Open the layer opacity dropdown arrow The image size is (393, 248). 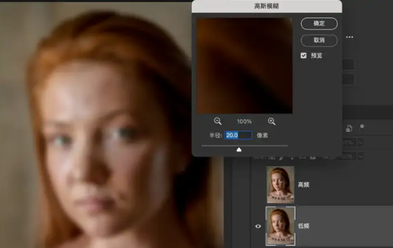point(361,142)
